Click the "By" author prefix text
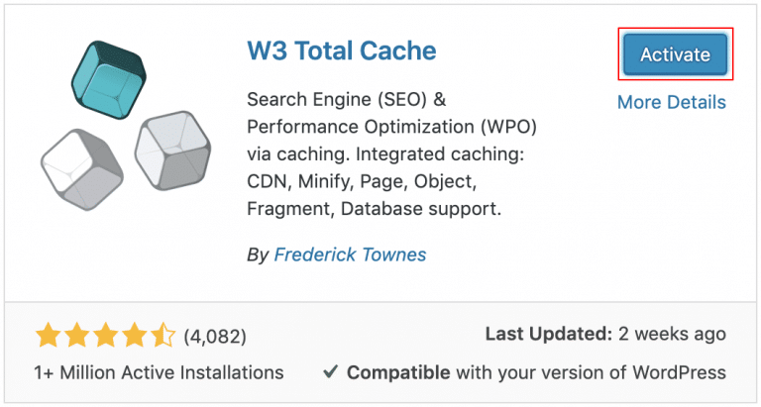The image size is (761, 407). [257, 254]
